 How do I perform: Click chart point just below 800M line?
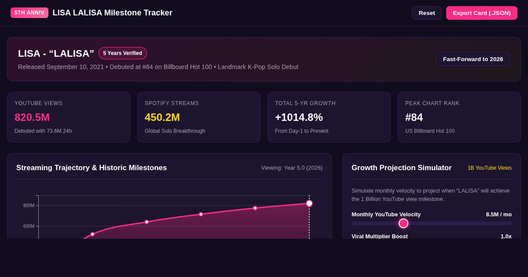click(x=255, y=208)
